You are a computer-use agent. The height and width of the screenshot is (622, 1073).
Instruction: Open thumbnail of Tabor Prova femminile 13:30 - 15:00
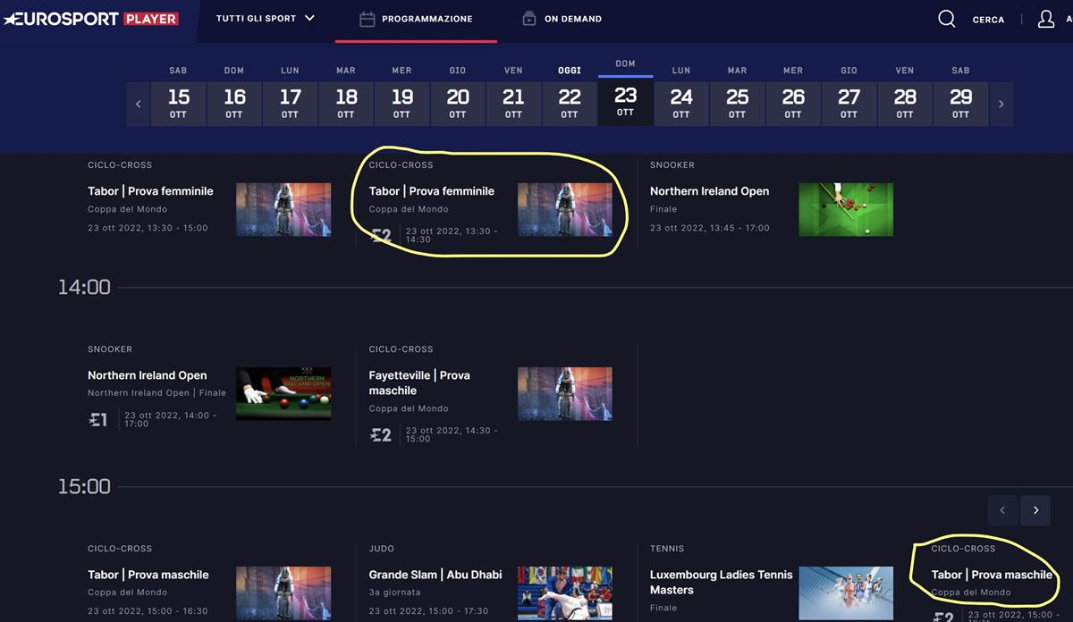pos(283,209)
